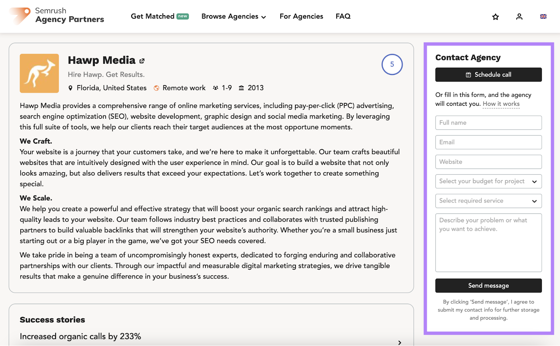Click the We Scale. heading
The height and width of the screenshot is (346, 560).
[36, 198]
